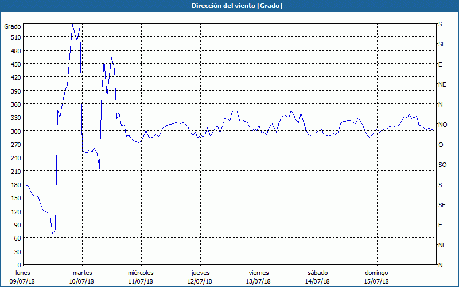Viewport: 459px width, 287px height.
Task: Click the chart title 'Dirección del viento [Grado]'
Action: click(237, 6)
